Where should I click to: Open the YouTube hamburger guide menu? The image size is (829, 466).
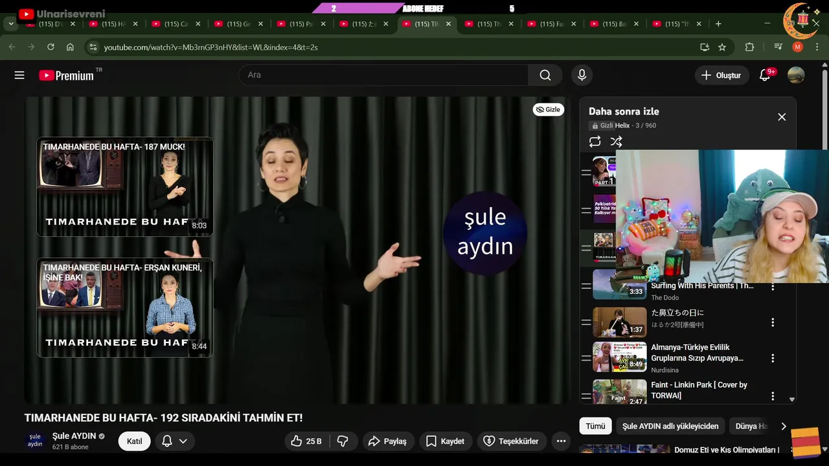coord(19,75)
